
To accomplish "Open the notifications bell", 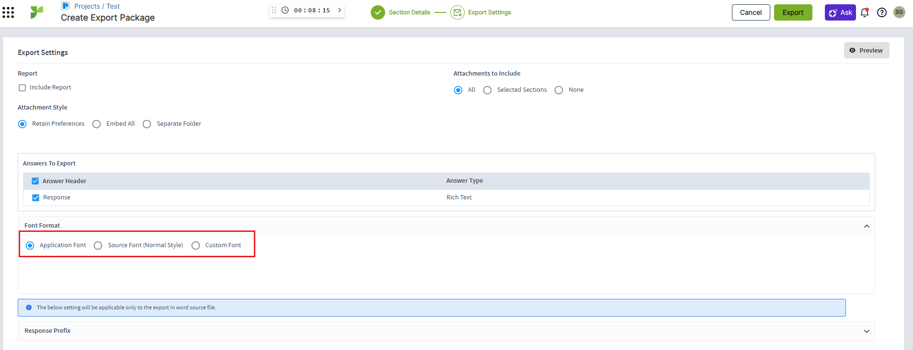I will click(865, 12).
